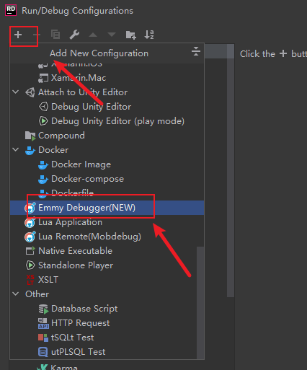Image resolution: width=307 pixels, height=370 pixels.
Task: Click the sort alphabetically icon
Action: pos(149,35)
